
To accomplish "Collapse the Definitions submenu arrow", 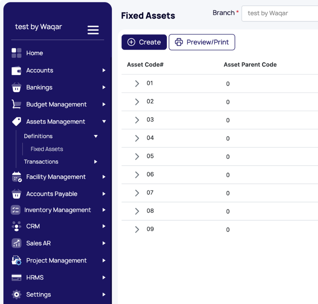I will click(x=96, y=136).
